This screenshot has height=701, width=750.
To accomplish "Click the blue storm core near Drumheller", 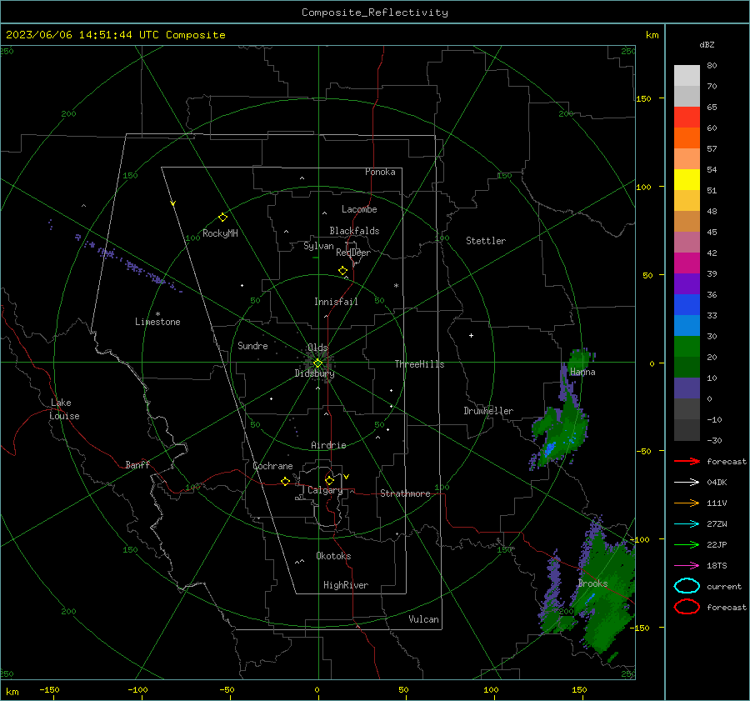I will pos(550,448).
